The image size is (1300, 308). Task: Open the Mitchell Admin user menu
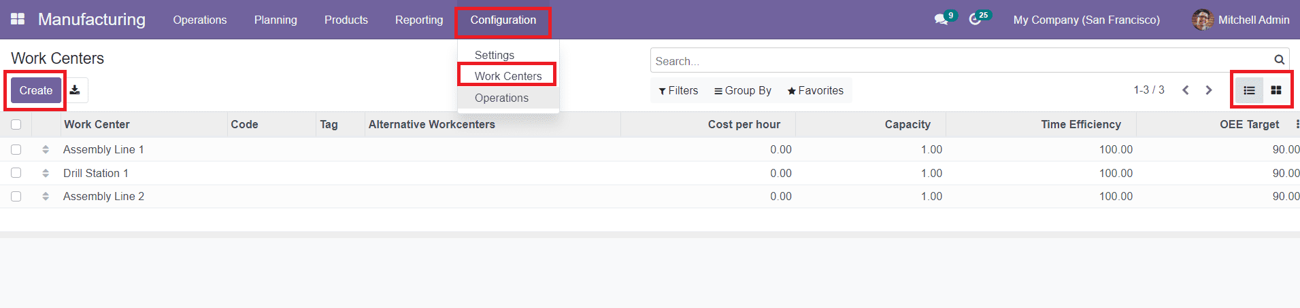click(x=1240, y=20)
